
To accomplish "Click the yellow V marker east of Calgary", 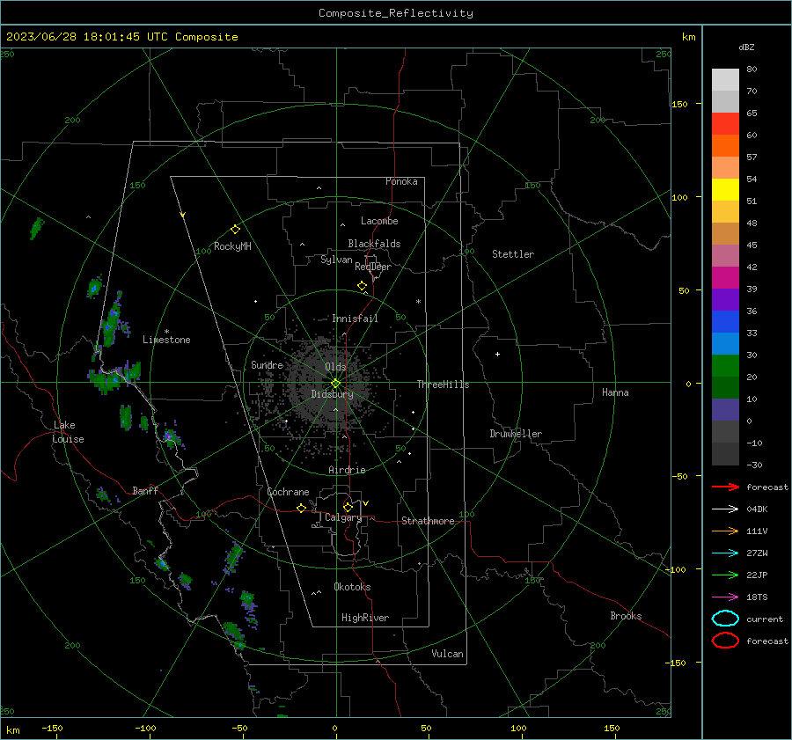I will 366,503.
